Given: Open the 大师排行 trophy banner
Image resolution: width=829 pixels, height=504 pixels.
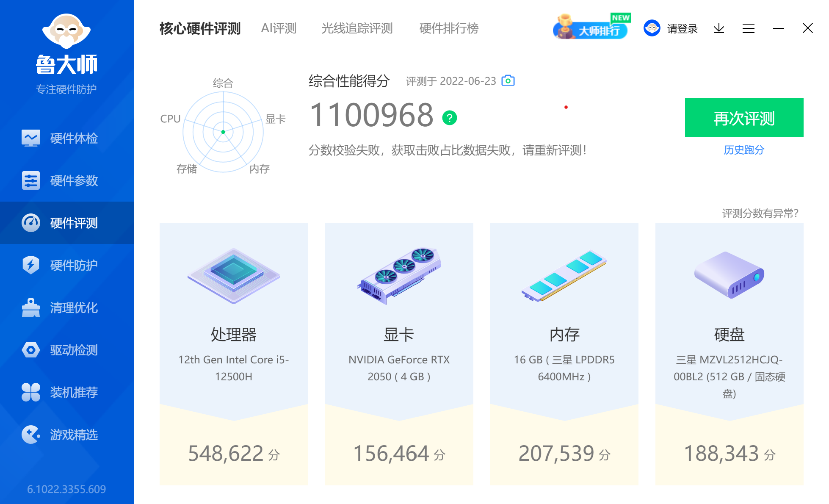Looking at the screenshot, I should point(591,27).
